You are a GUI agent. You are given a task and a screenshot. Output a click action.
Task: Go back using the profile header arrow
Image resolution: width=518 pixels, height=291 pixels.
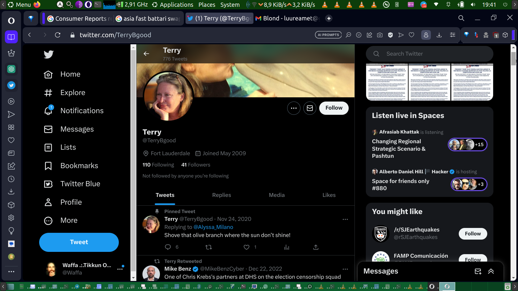click(x=146, y=54)
